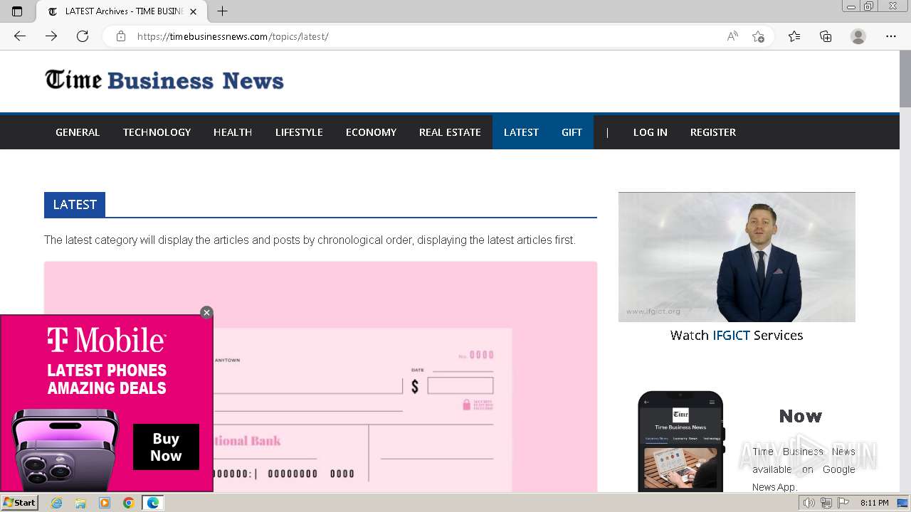Open a new browser tab
The width and height of the screenshot is (911, 512).
pyautogui.click(x=223, y=11)
